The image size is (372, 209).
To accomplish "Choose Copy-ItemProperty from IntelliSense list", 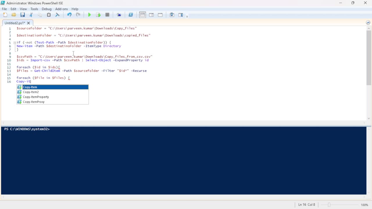I will coord(53,97).
